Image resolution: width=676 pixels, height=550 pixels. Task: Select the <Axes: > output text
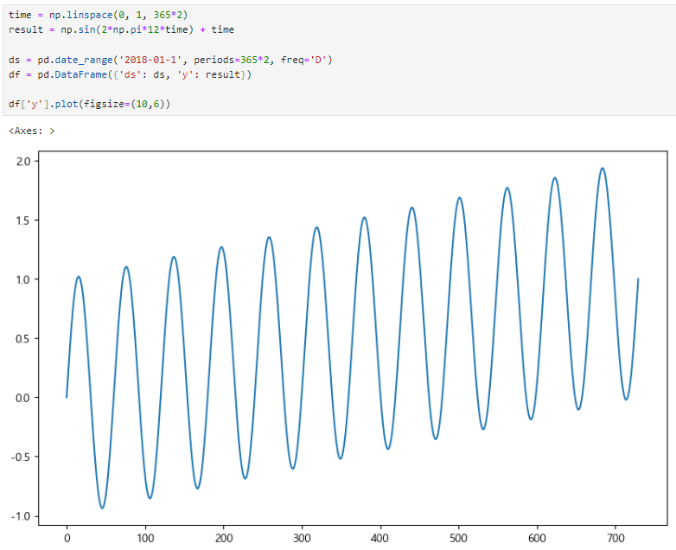click(x=32, y=131)
